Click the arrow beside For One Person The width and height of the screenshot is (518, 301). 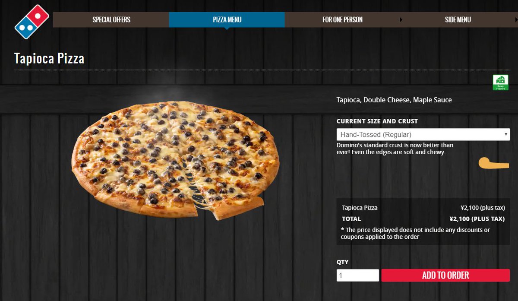[x=401, y=20]
